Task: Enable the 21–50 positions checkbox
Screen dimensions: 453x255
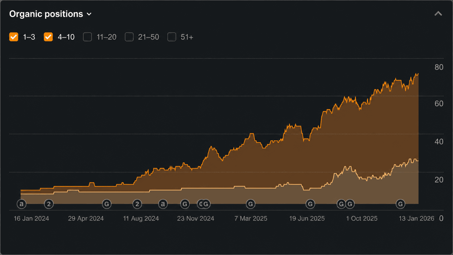Action: [x=129, y=37]
